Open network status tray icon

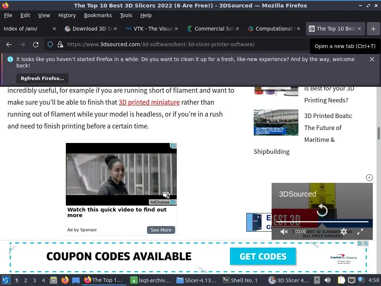(x=351, y=280)
